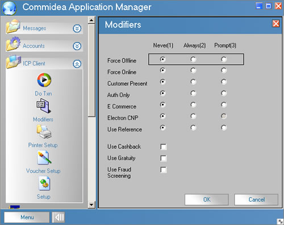Click the Voucher Setup link text
Viewport: 284px width, 225px height.
(x=43, y=171)
